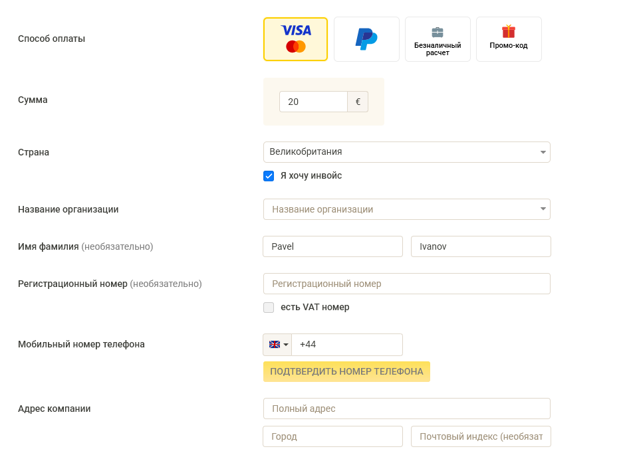Click the last name field Ivanov
This screenshot has height=459, width=639.
coord(481,246)
